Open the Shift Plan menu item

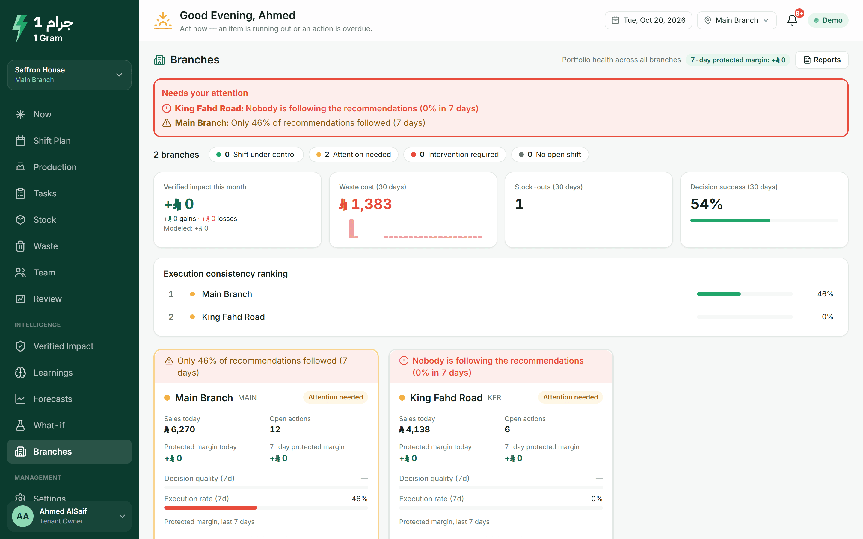[70, 141]
